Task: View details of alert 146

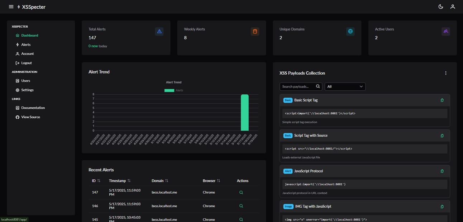Action: tap(241, 206)
